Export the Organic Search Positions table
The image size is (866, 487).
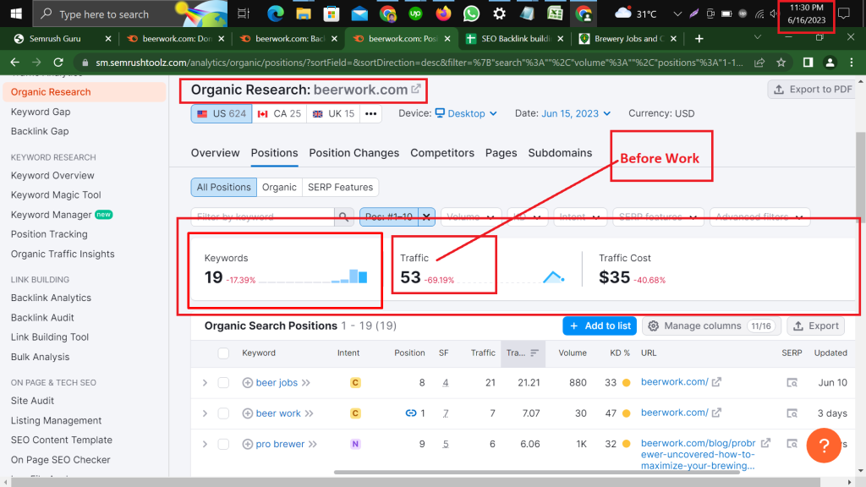(x=816, y=326)
